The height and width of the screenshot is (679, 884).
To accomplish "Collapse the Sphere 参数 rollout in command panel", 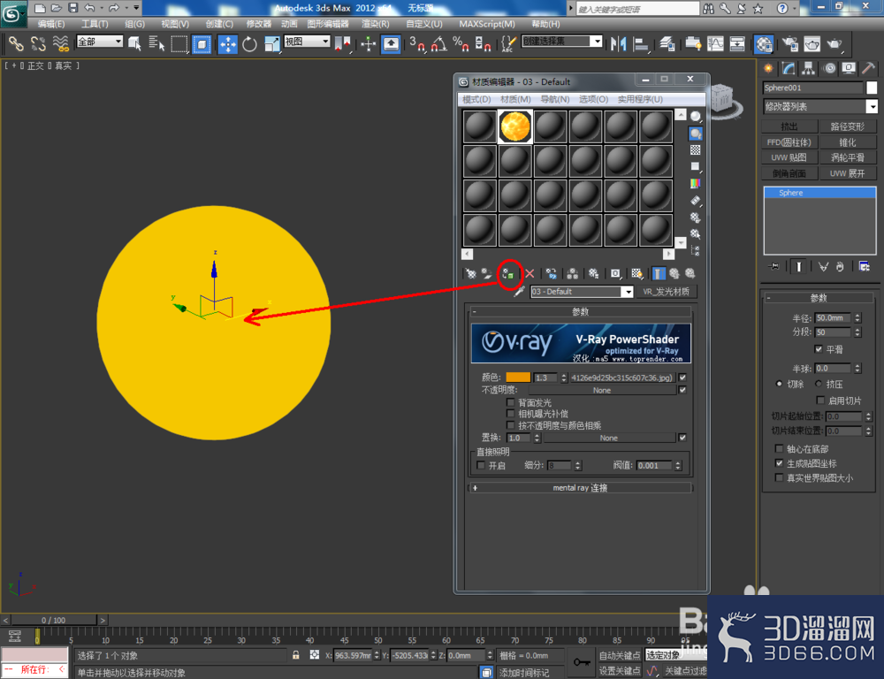I will (x=819, y=298).
